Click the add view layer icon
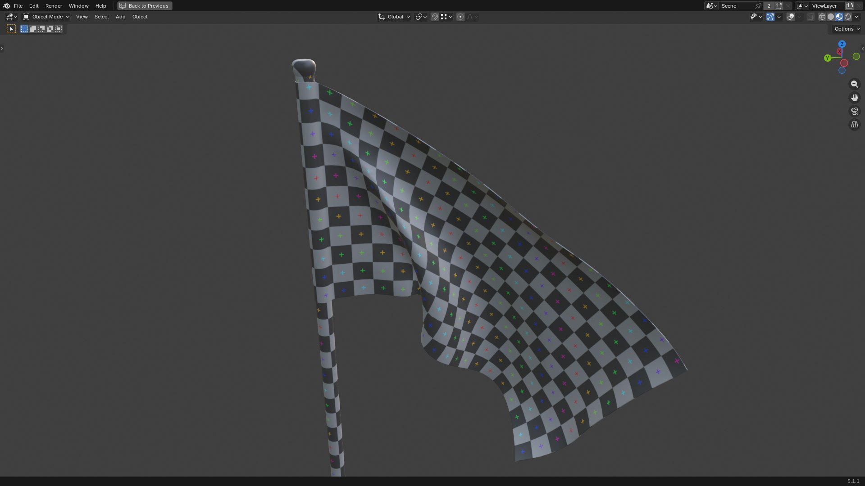Viewport: 865px width, 486px height. [x=850, y=6]
